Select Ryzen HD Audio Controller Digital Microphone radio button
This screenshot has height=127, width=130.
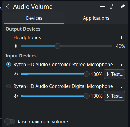click(x=9, y=86)
